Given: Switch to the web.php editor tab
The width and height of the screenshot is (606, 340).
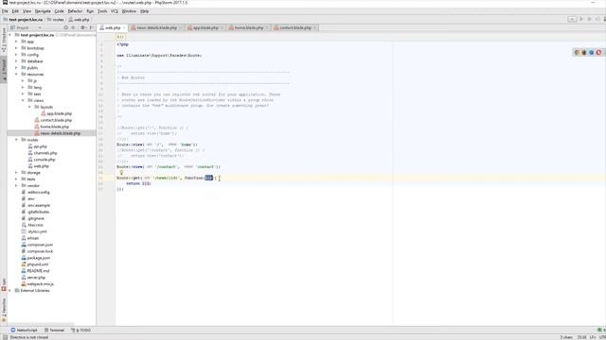Looking at the screenshot, I should tap(113, 27).
